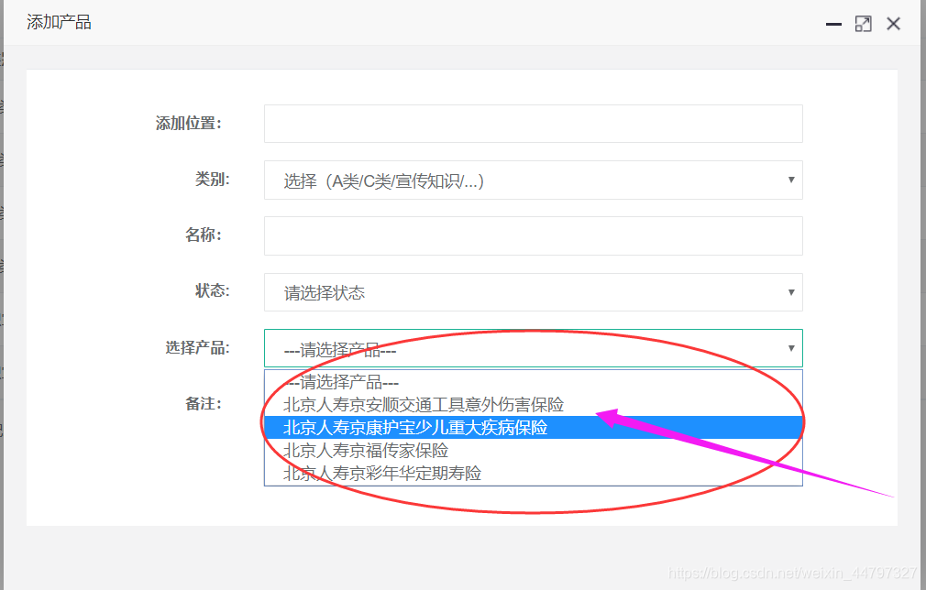The height and width of the screenshot is (590, 926).
Task: Click the 选择产品 label
Action: tap(197, 347)
